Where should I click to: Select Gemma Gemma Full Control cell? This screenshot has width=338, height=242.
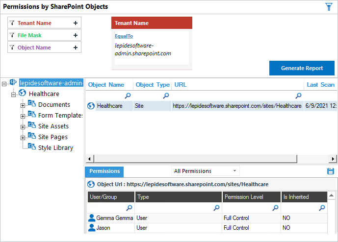point(251,218)
